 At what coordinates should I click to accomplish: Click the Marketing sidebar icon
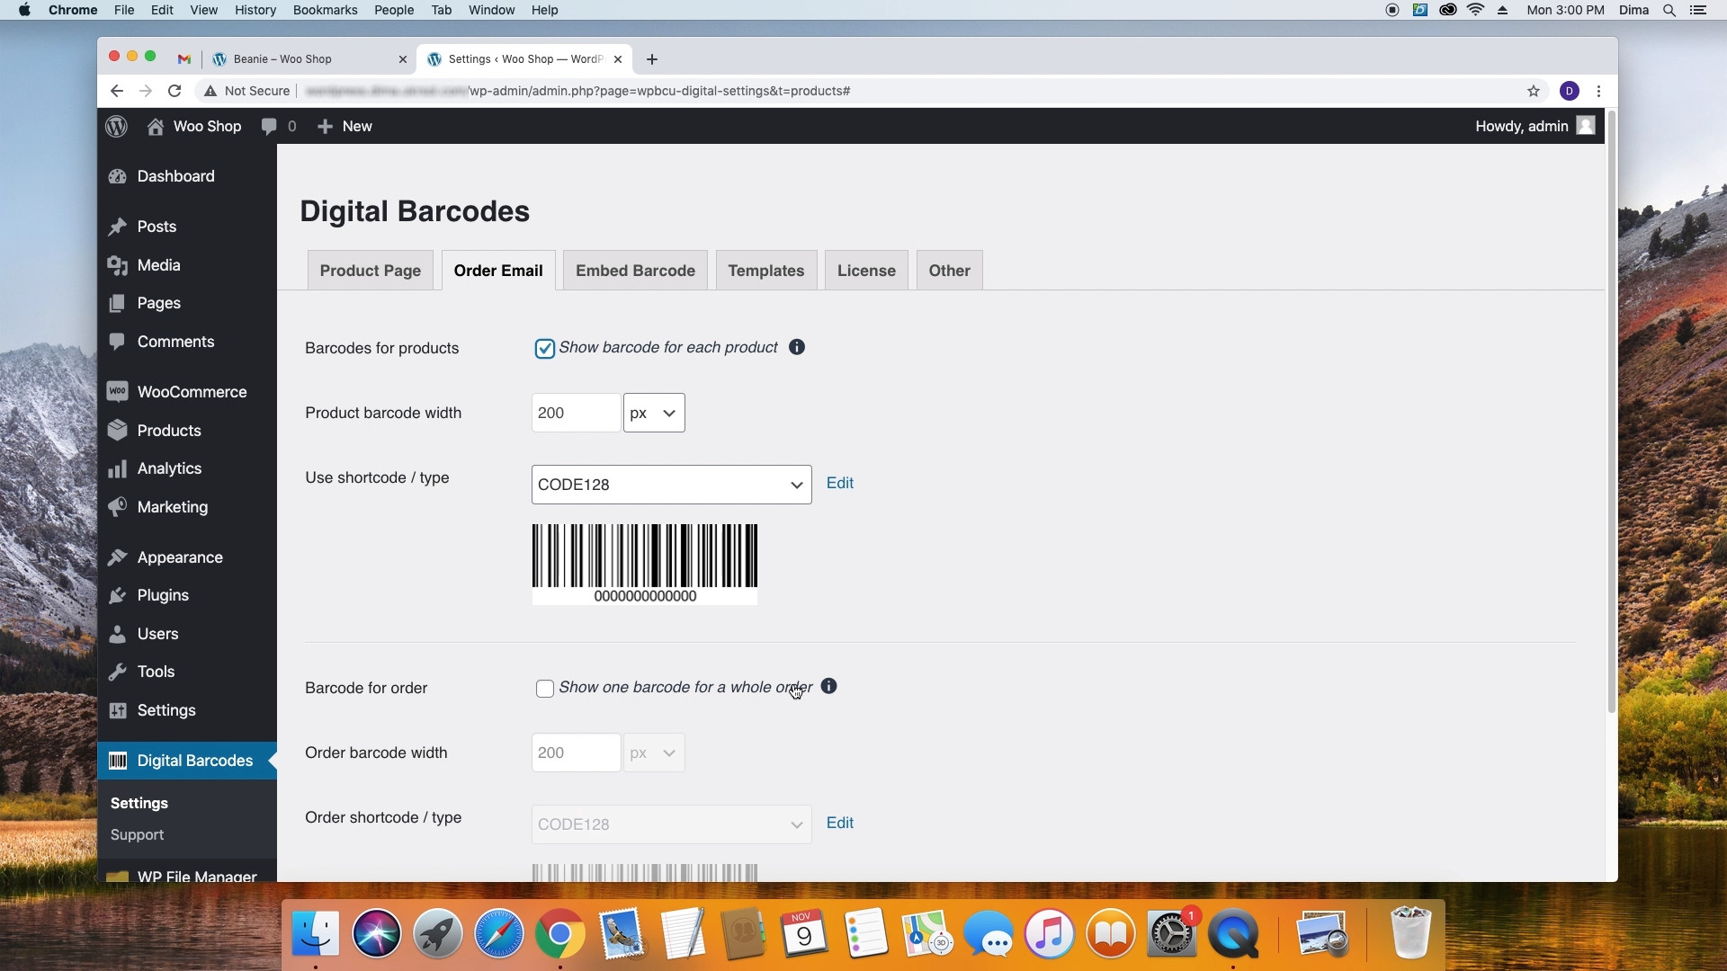(118, 506)
